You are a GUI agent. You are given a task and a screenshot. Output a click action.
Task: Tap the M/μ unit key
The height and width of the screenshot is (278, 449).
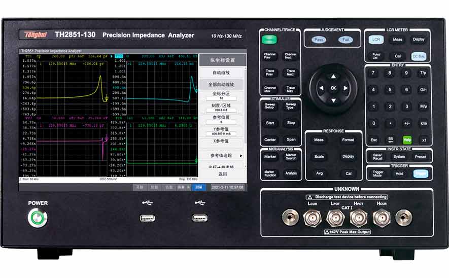coord(424,107)
